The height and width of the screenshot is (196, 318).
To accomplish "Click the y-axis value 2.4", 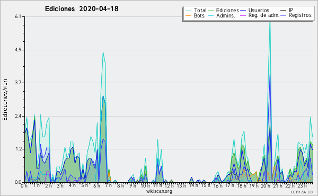I will [18, 116].
